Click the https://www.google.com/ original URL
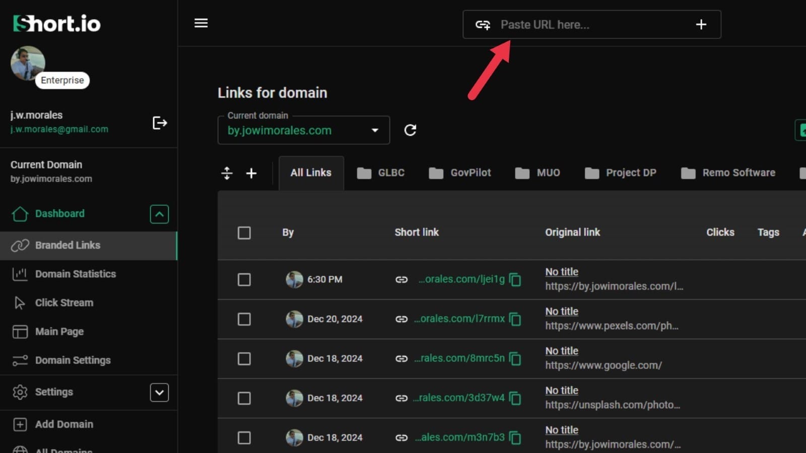The height and width of the screenshot is (453, 806). tap(603, 365)
